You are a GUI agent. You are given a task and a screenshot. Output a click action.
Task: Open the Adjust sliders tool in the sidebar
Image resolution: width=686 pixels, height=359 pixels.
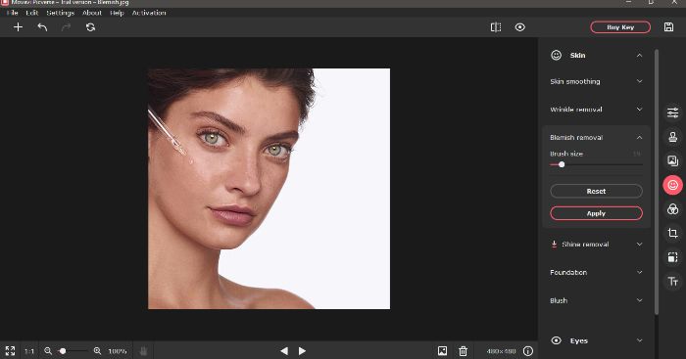coord(673,112)
